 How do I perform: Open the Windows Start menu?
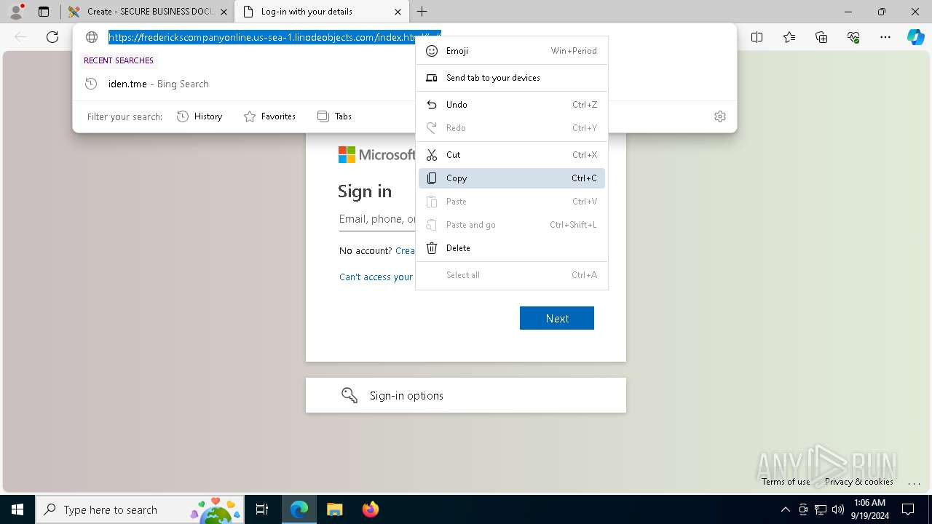coord(17,509)
